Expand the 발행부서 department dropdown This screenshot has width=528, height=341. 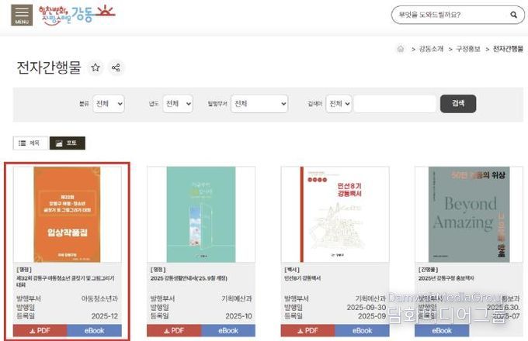pyautogui.click(x=259, y=104)
